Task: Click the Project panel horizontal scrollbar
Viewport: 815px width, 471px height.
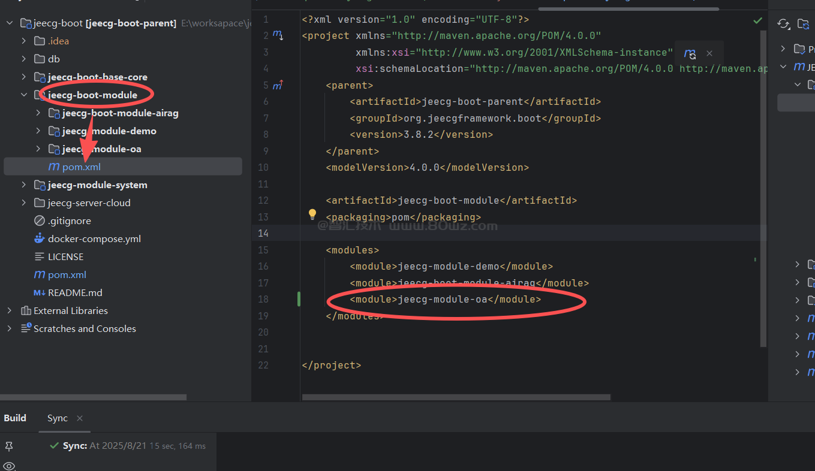Action: [x=94, y=397]
